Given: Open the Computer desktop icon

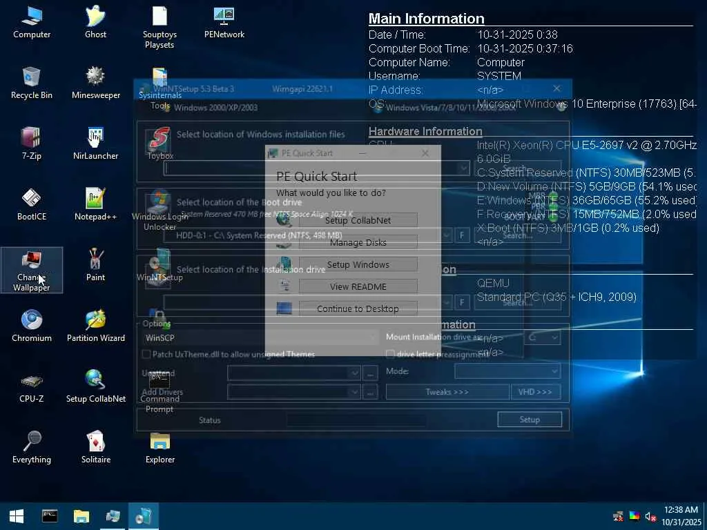Looking at the screenshot, I should (32, 23).
